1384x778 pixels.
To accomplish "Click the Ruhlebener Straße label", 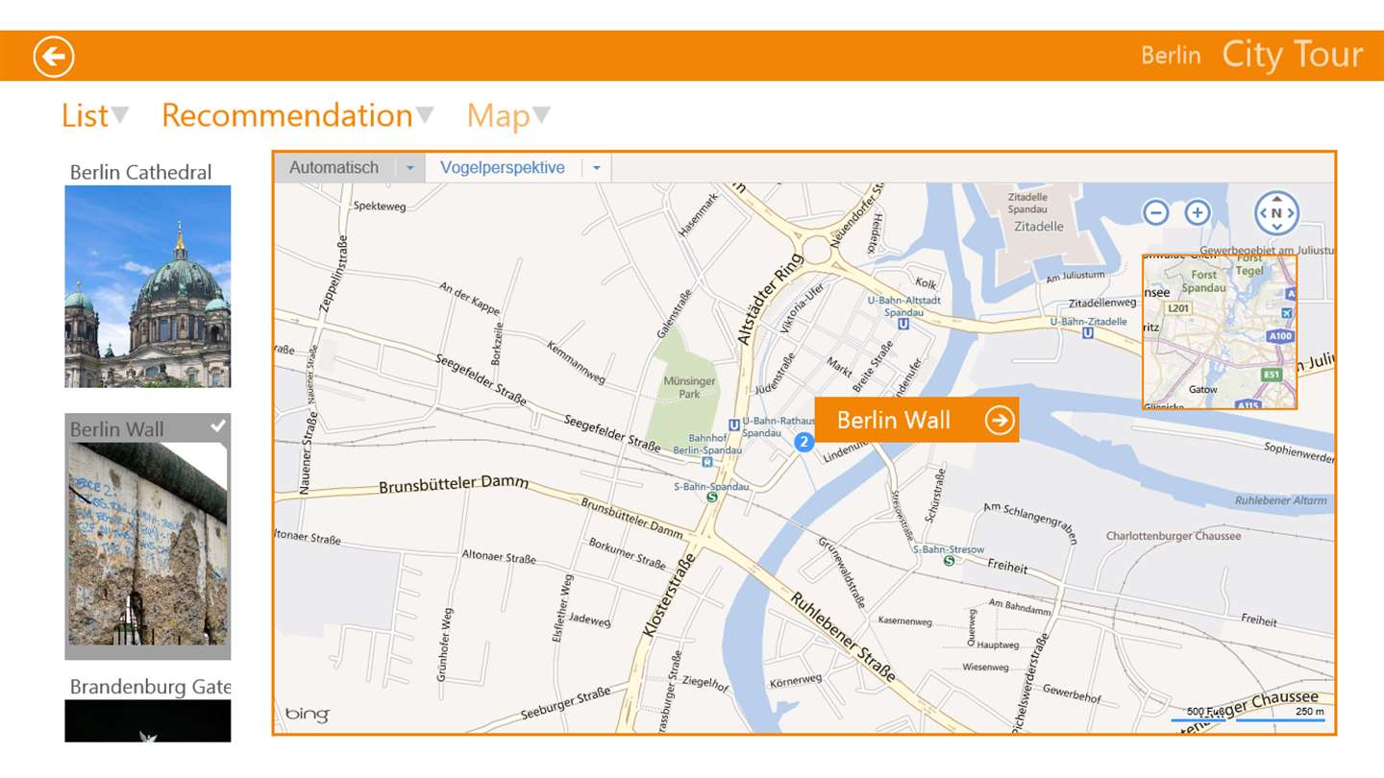I will click(844, 638).
